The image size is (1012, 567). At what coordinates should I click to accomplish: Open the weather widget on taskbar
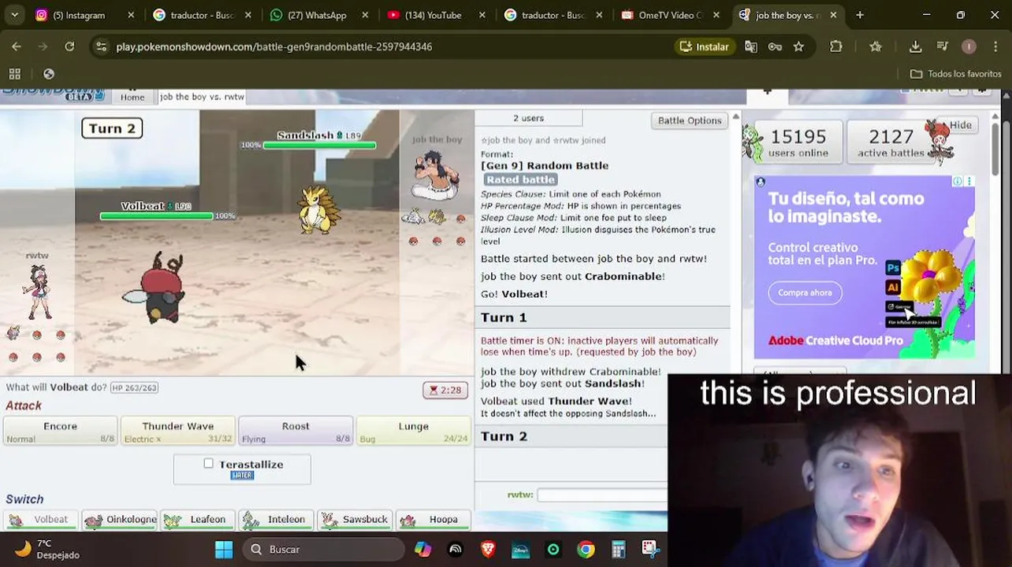click(49, 549)
